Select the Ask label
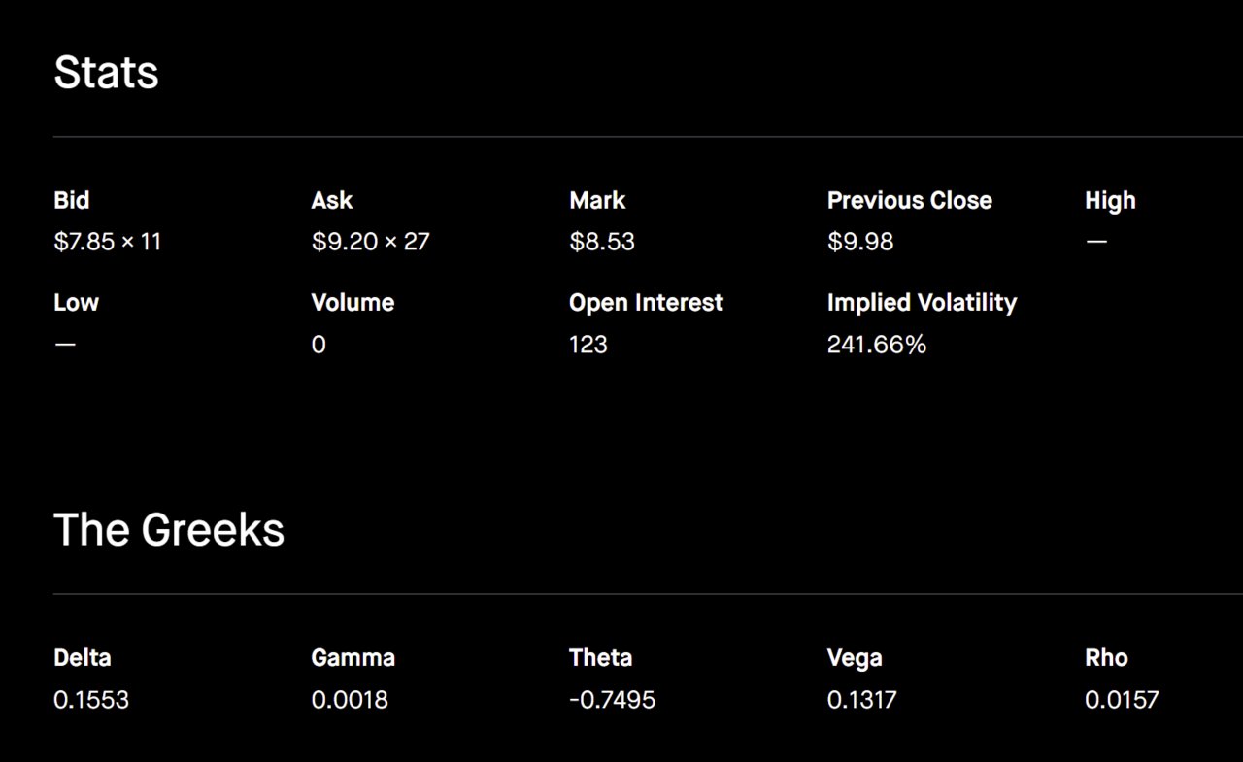Viewport: 1243px width, 762px height. (x=332, y=201)
